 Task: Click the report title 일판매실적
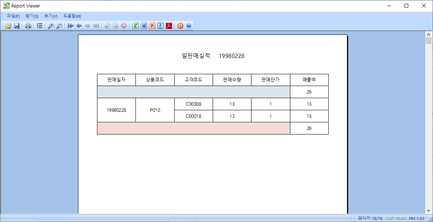click(196, 56)
